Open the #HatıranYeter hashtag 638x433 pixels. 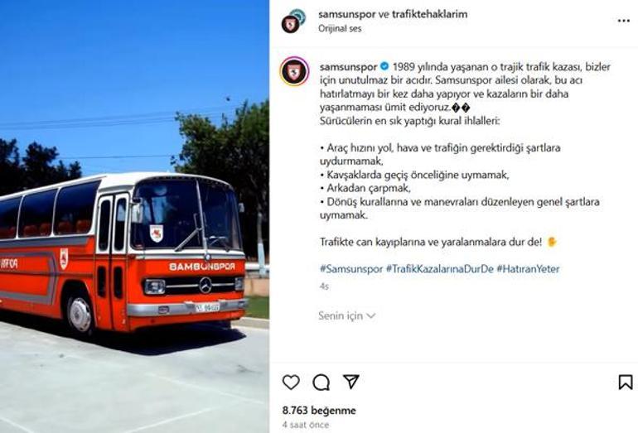[528, 269]
